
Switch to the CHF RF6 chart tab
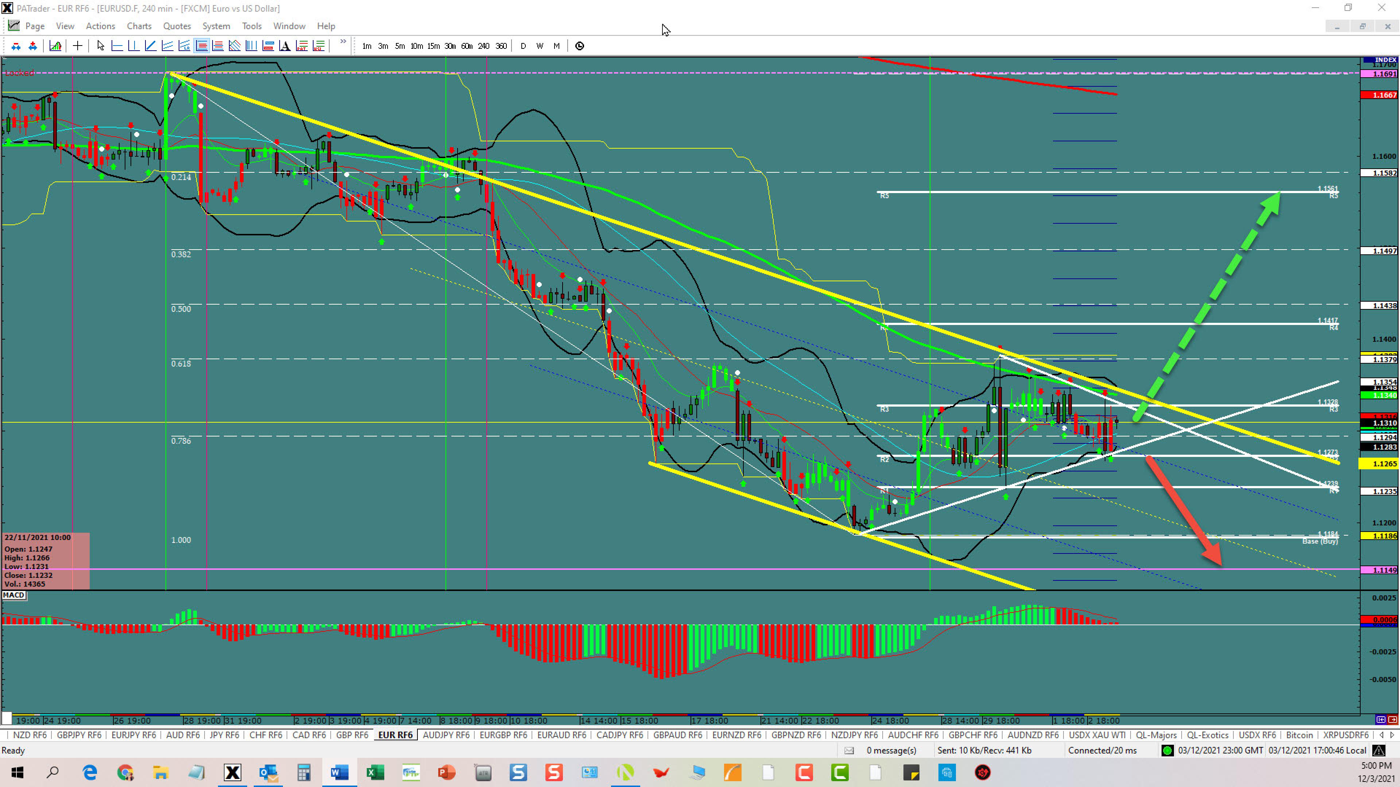[x=266, y=735]
